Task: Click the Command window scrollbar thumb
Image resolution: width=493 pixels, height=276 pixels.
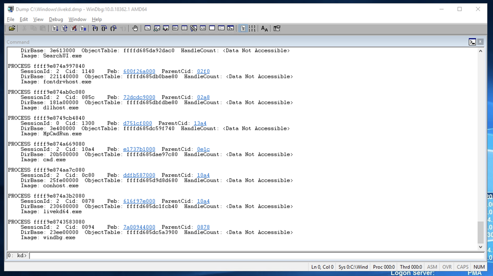Action: [x=481, y=232]
